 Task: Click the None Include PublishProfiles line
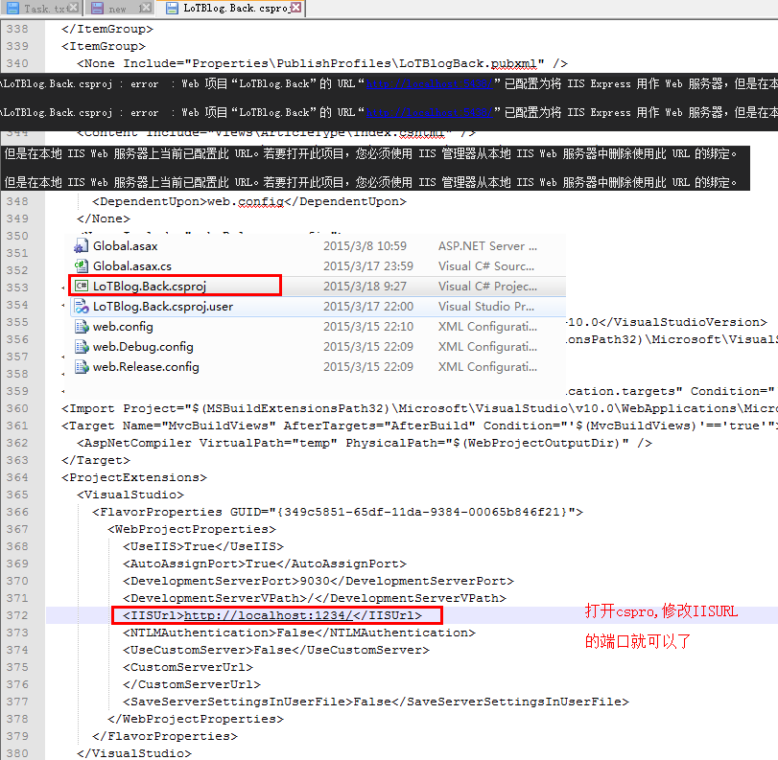pos(322,63)
